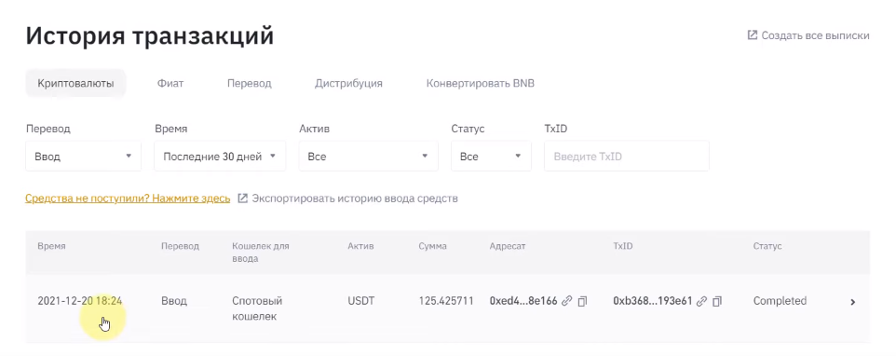Click the amount 125.425711

[446, 301]
